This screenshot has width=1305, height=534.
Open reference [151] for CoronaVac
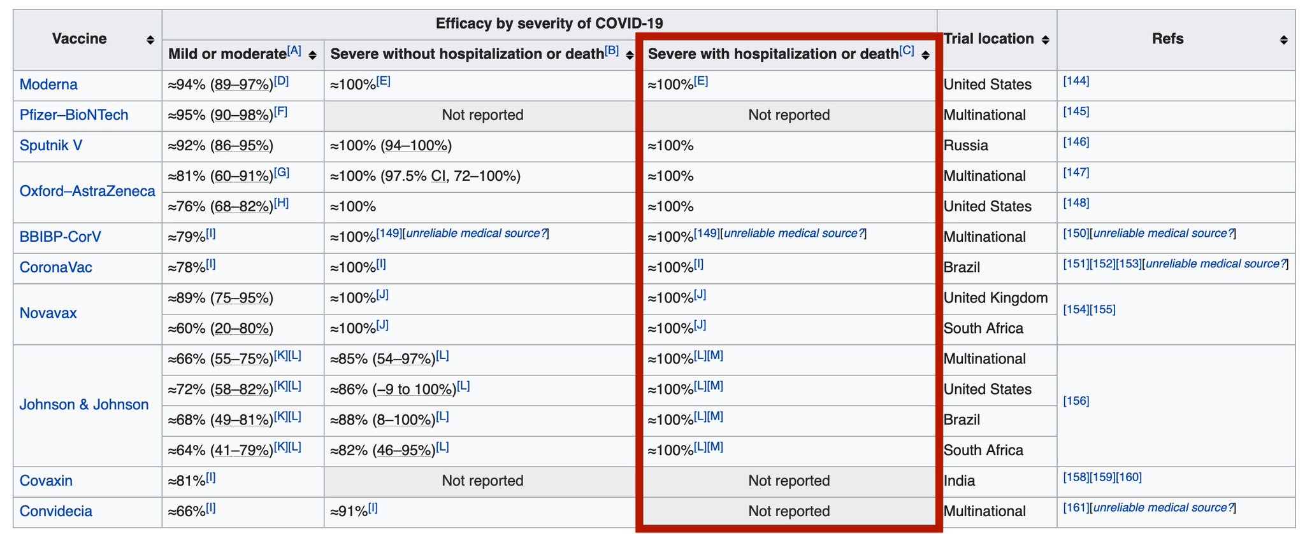(x=1076, y=264)
